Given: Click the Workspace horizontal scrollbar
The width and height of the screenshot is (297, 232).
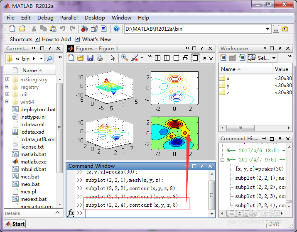Looking at the screenshot, I should point(241,128).
